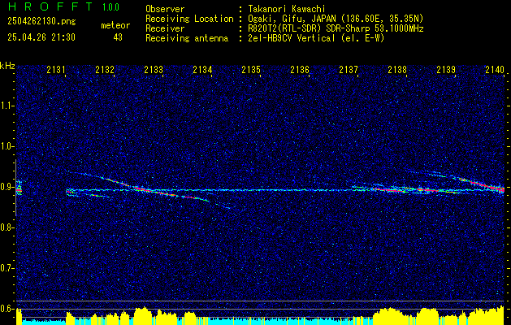The image size is (511, 325).
Task: Click the 0.7 kHz frequency label
Action: 7,268
